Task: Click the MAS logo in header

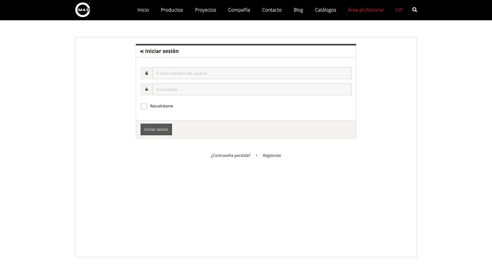Action: pos(83,10)
